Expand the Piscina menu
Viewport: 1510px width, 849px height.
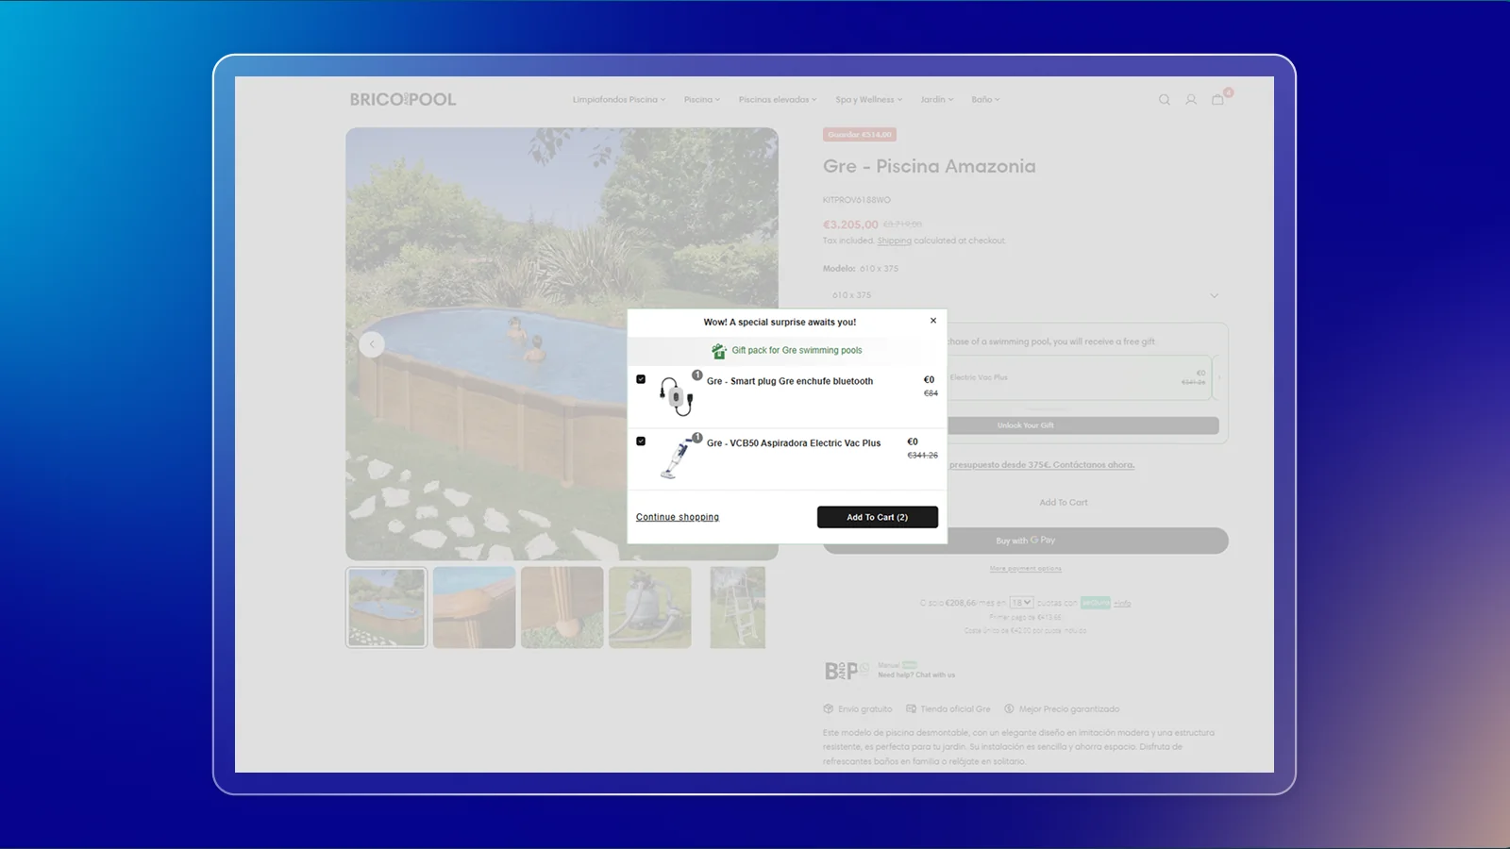pos(702,99)
